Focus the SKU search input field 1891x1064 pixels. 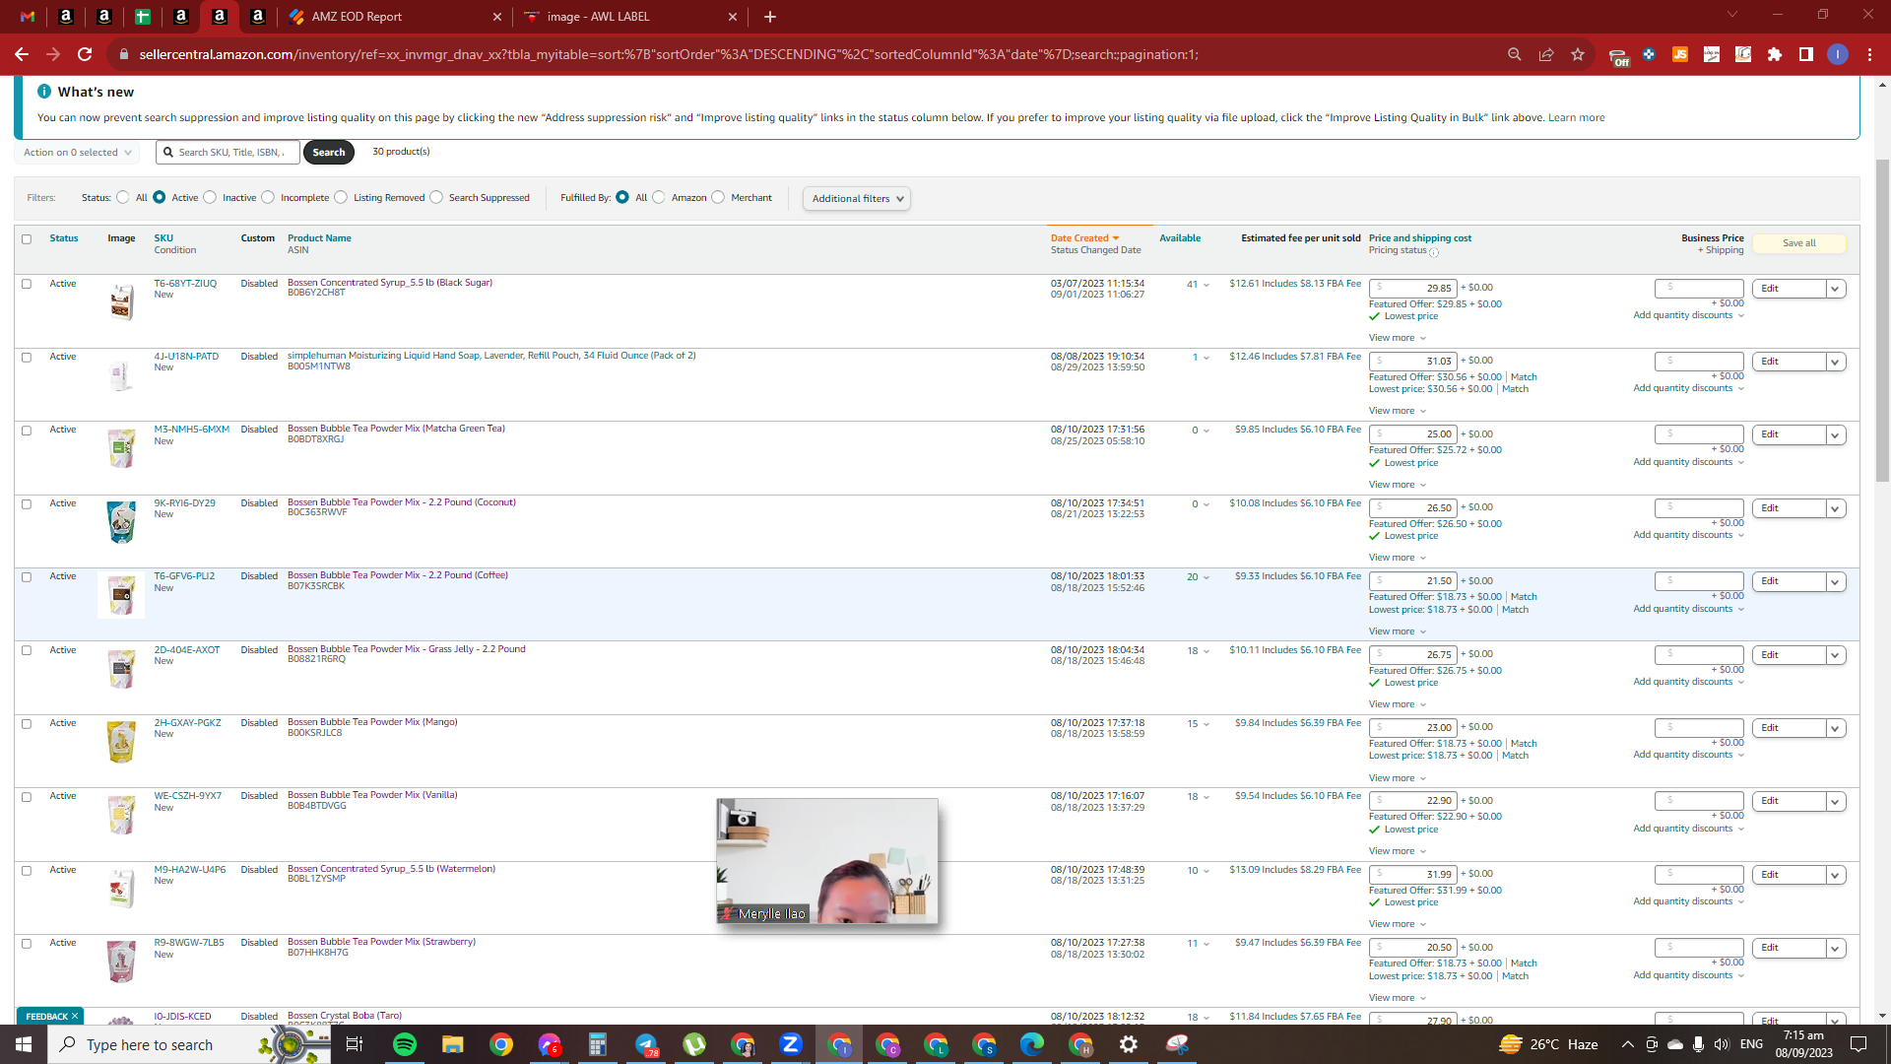(228, 152)
